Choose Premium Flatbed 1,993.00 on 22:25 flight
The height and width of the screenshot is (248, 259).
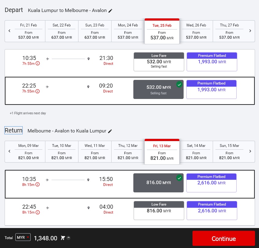211,89
